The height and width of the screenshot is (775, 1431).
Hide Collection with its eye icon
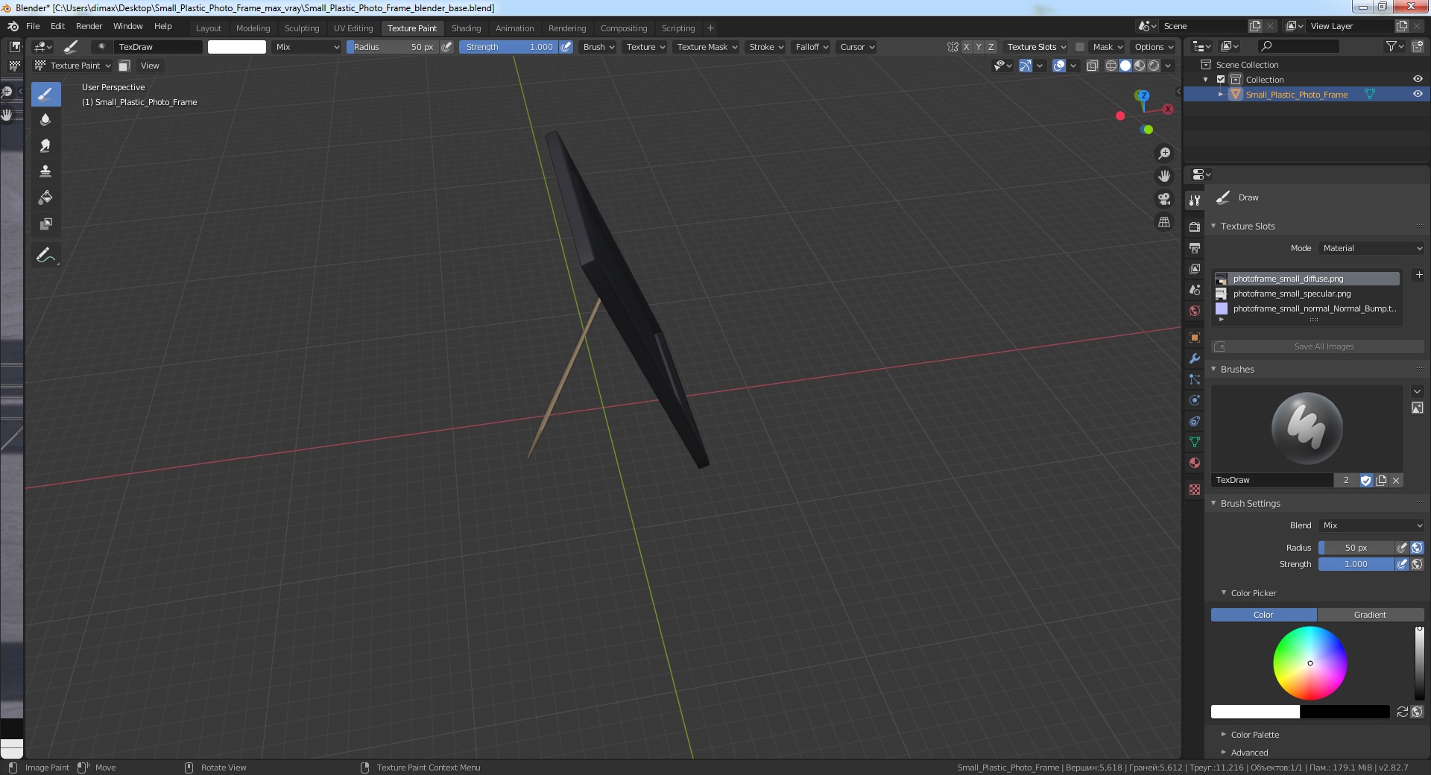(1418, 79)
